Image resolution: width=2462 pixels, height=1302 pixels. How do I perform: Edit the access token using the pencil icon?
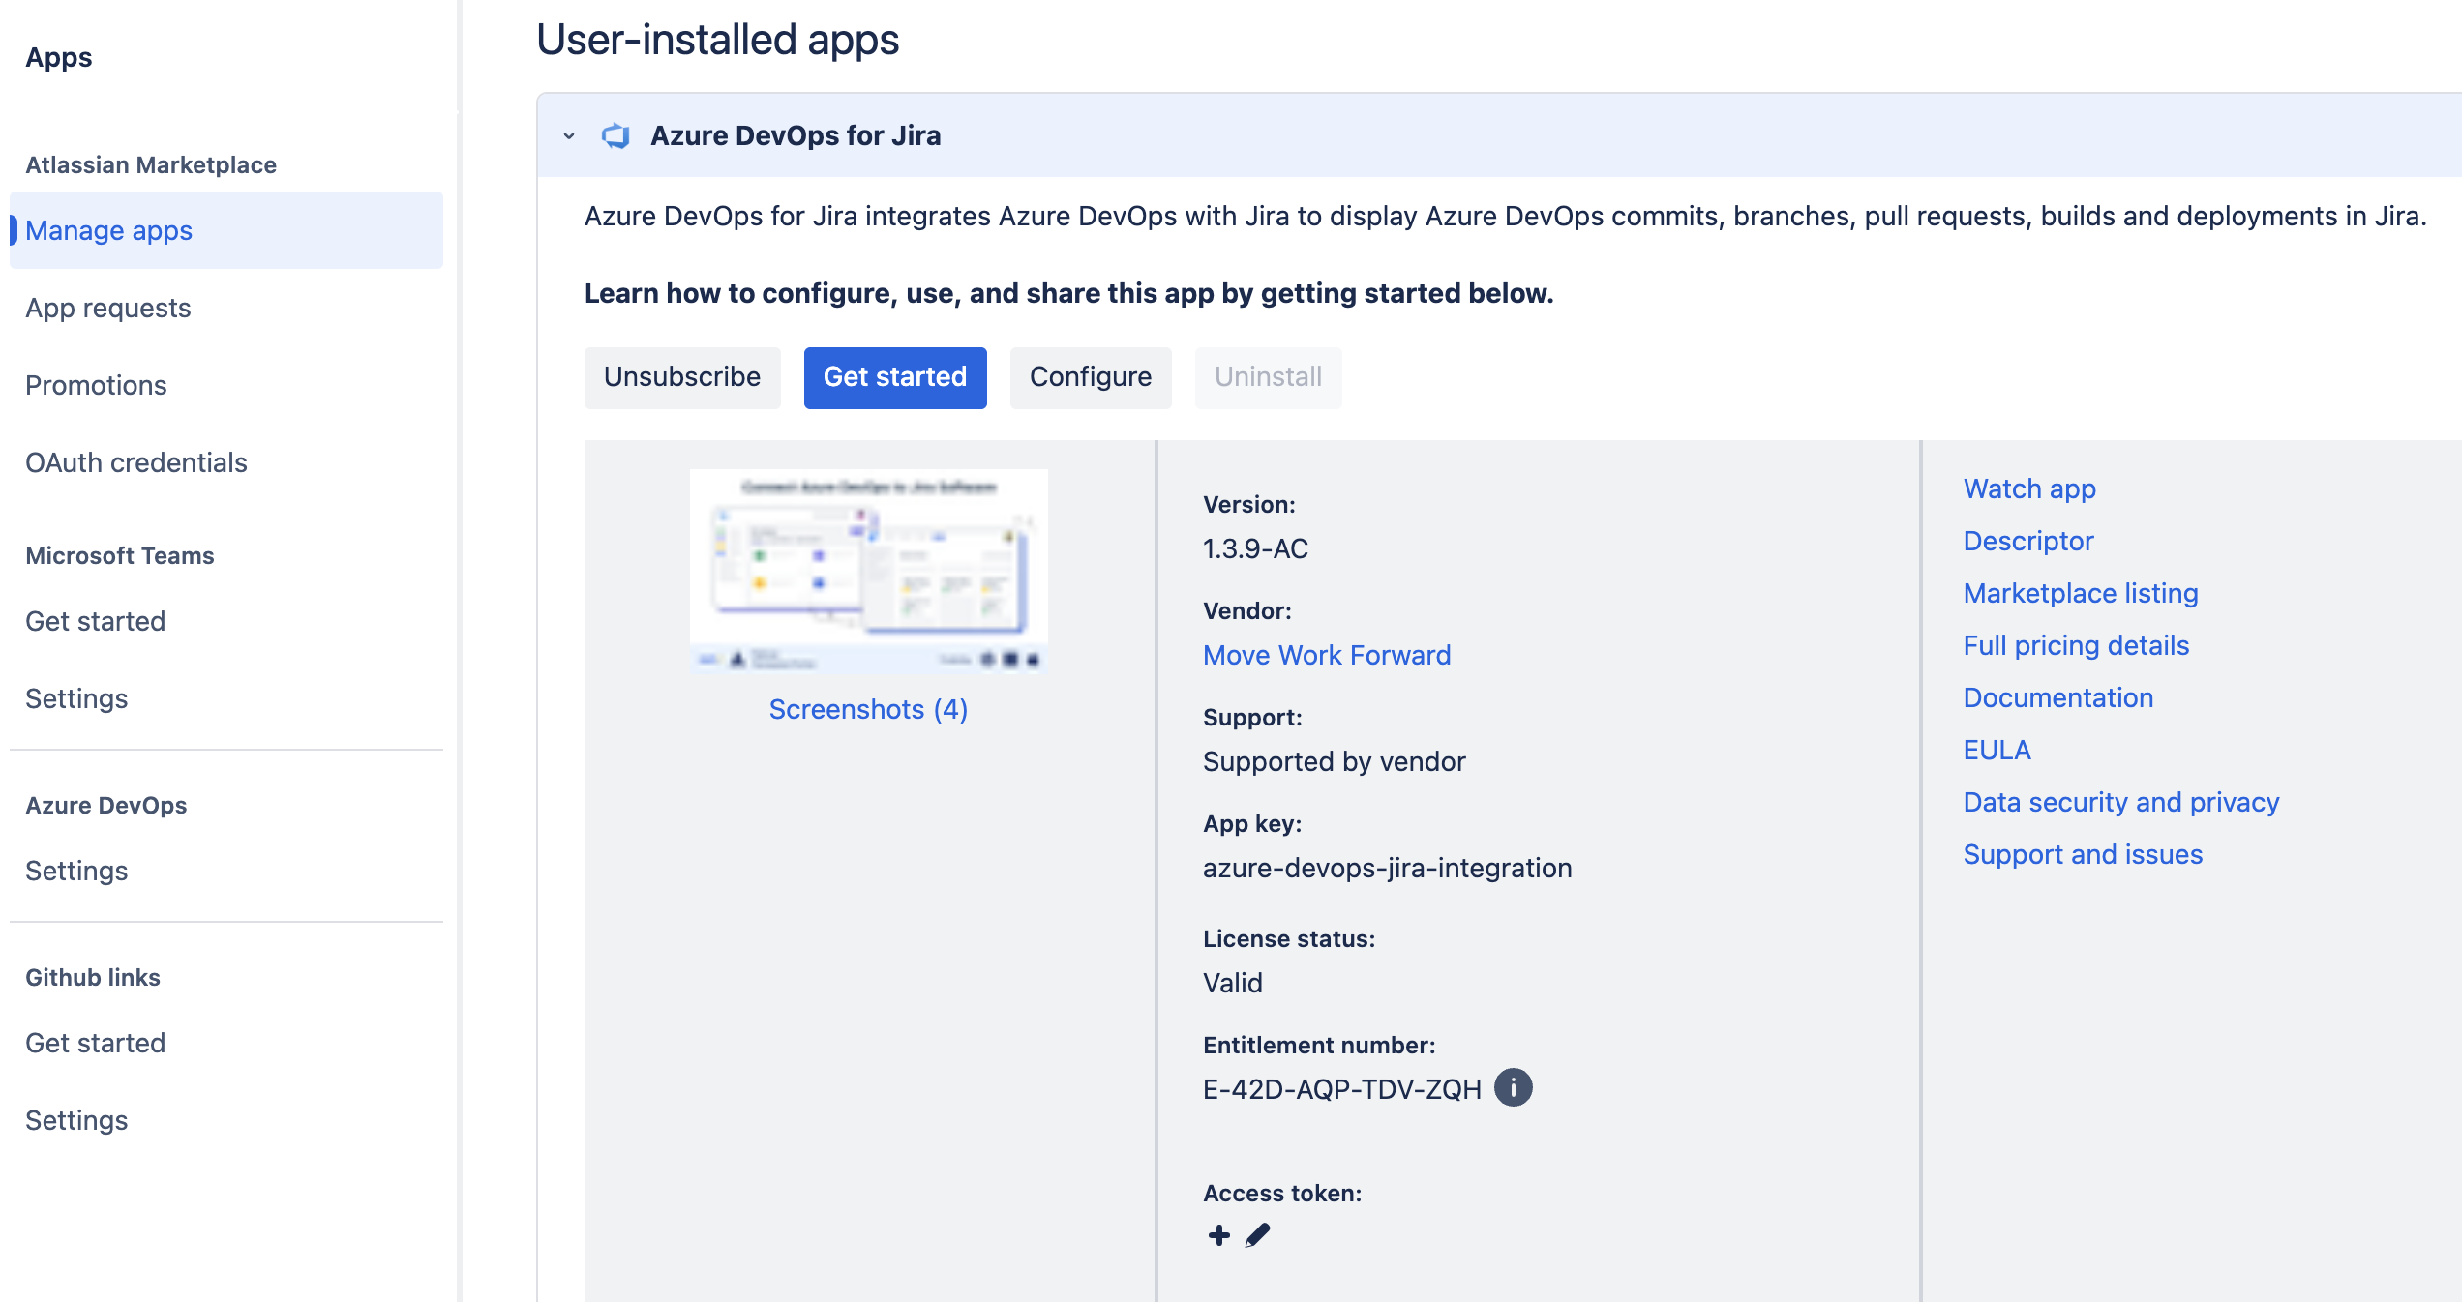pos(1258,1234)
